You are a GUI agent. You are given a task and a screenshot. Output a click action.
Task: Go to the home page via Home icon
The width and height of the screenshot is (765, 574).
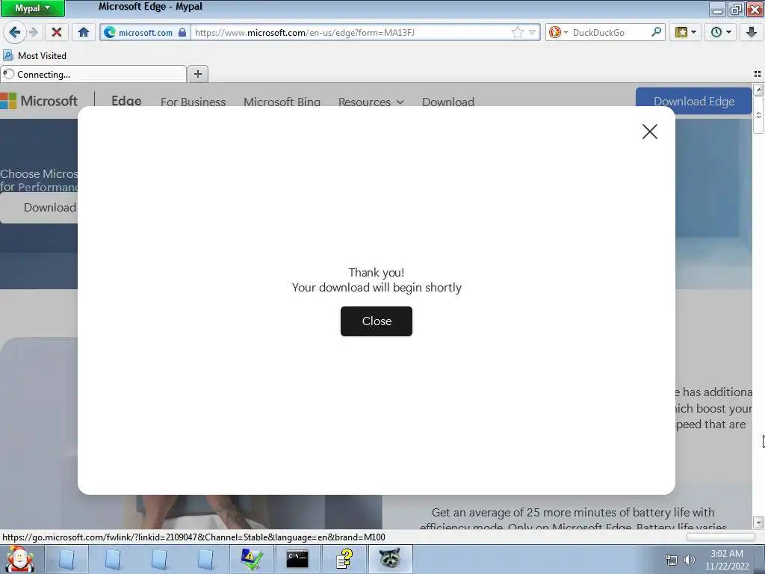click(x=84, y=33)
